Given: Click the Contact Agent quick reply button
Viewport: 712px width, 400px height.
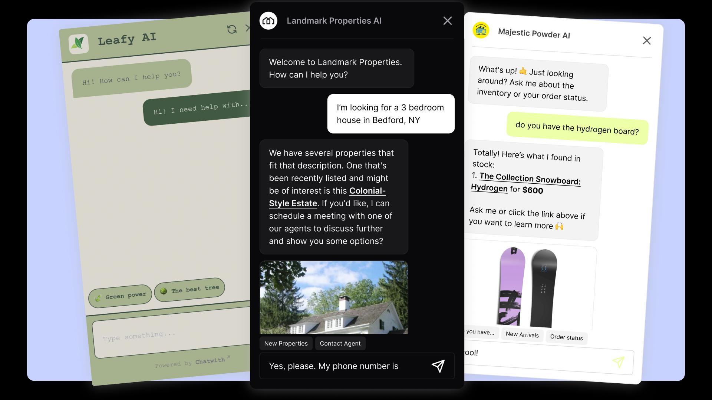Looking at the screenshot, I should 340,343.
